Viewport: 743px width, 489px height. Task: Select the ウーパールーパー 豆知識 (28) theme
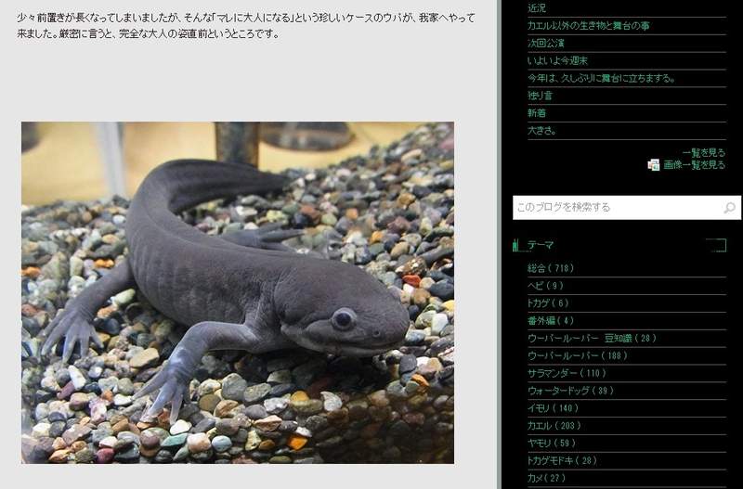(592, 339)
